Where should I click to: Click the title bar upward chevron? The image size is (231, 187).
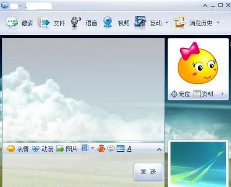(x=205, y=6)
